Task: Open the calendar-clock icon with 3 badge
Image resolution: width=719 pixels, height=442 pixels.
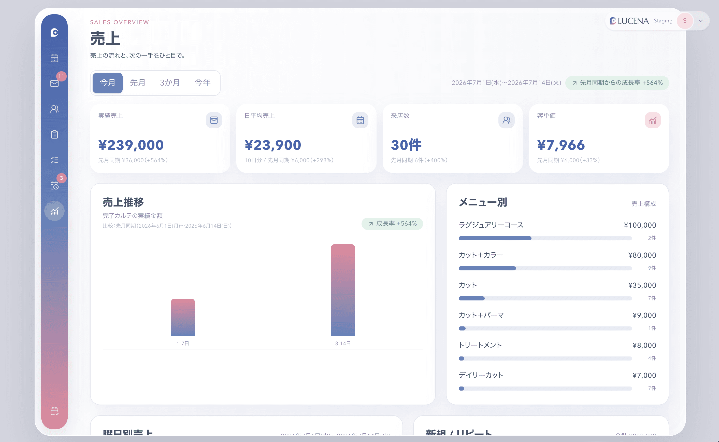Action: (x=54, y=185)
